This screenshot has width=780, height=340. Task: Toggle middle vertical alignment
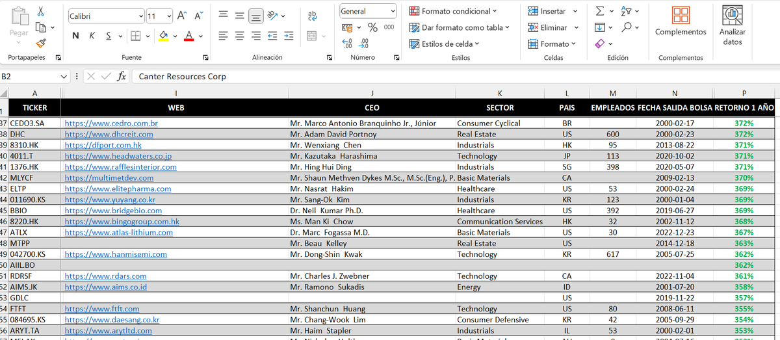point(239,16)
